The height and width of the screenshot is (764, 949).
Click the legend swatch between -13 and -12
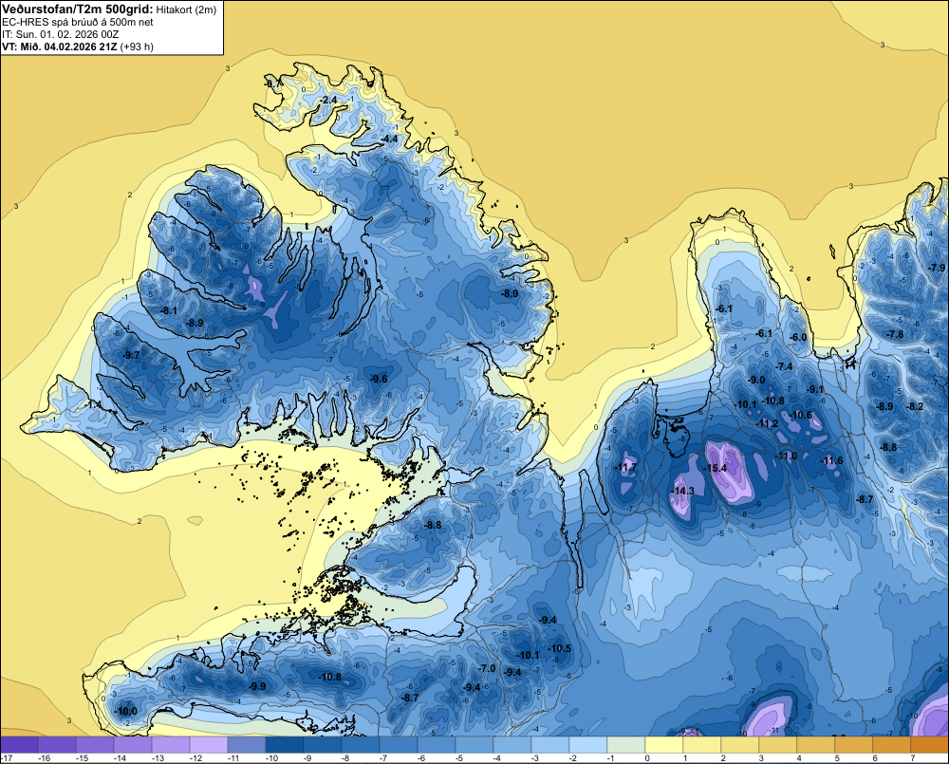click(171, 745)
